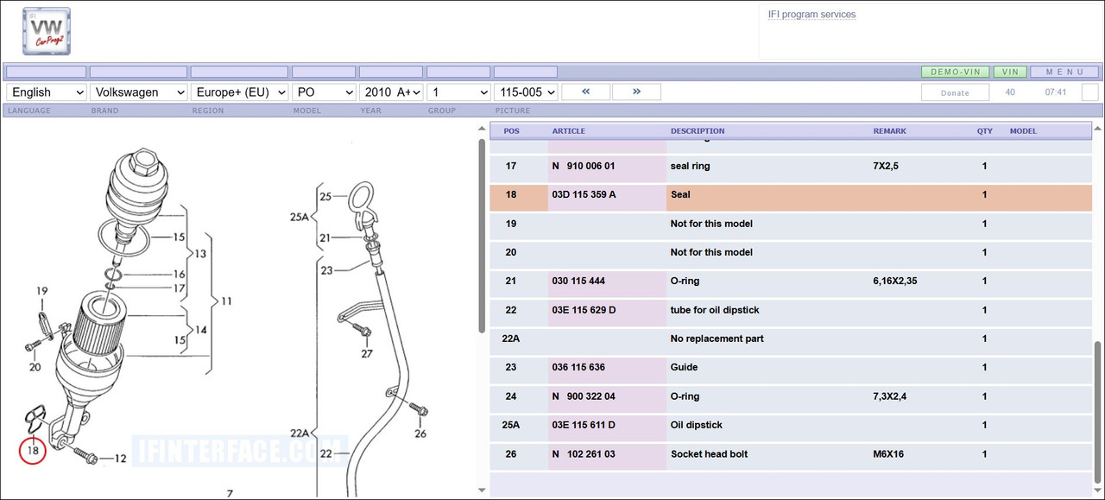Click callout 16 in the diagram
The image size is (1105, 500).
[179, 274]
